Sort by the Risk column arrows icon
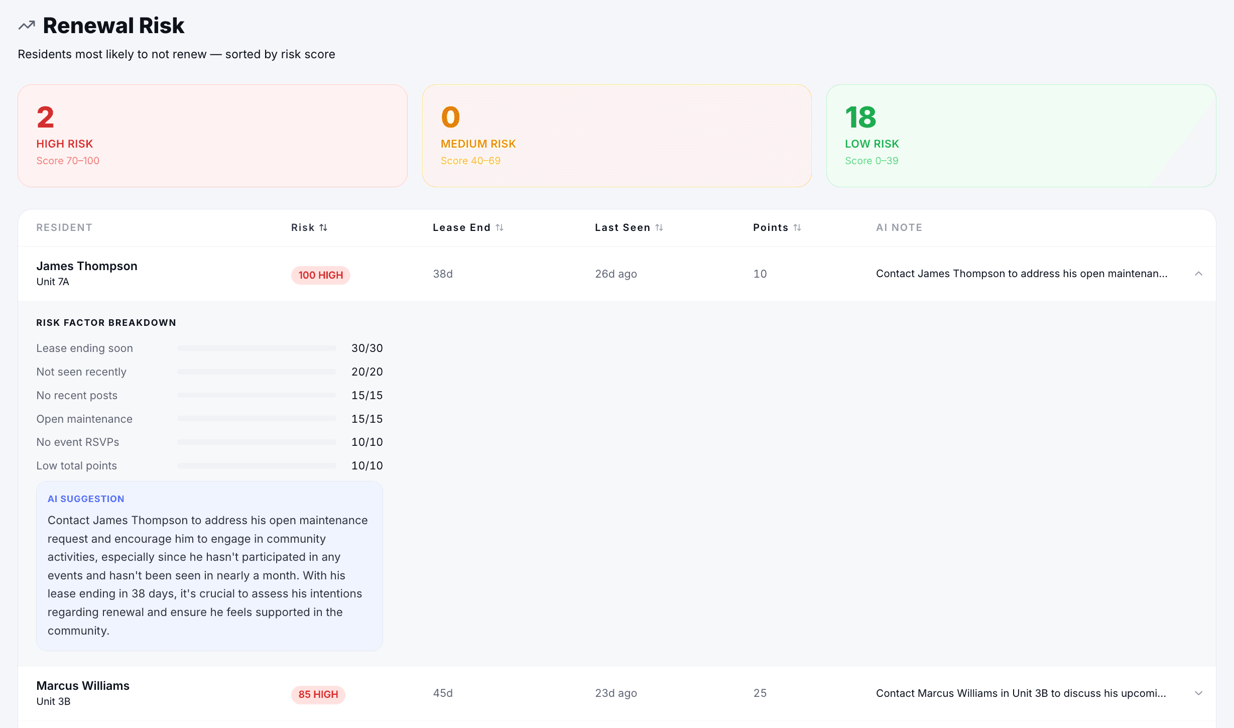Image resolution: width=1234 pixels, height=728 pixels. coord(323,227)
